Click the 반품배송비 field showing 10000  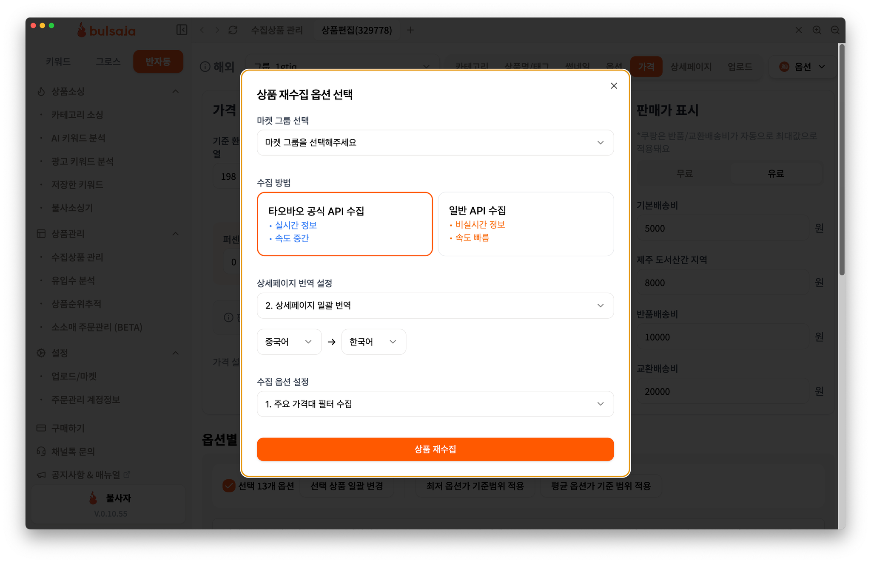click(723, 337)
